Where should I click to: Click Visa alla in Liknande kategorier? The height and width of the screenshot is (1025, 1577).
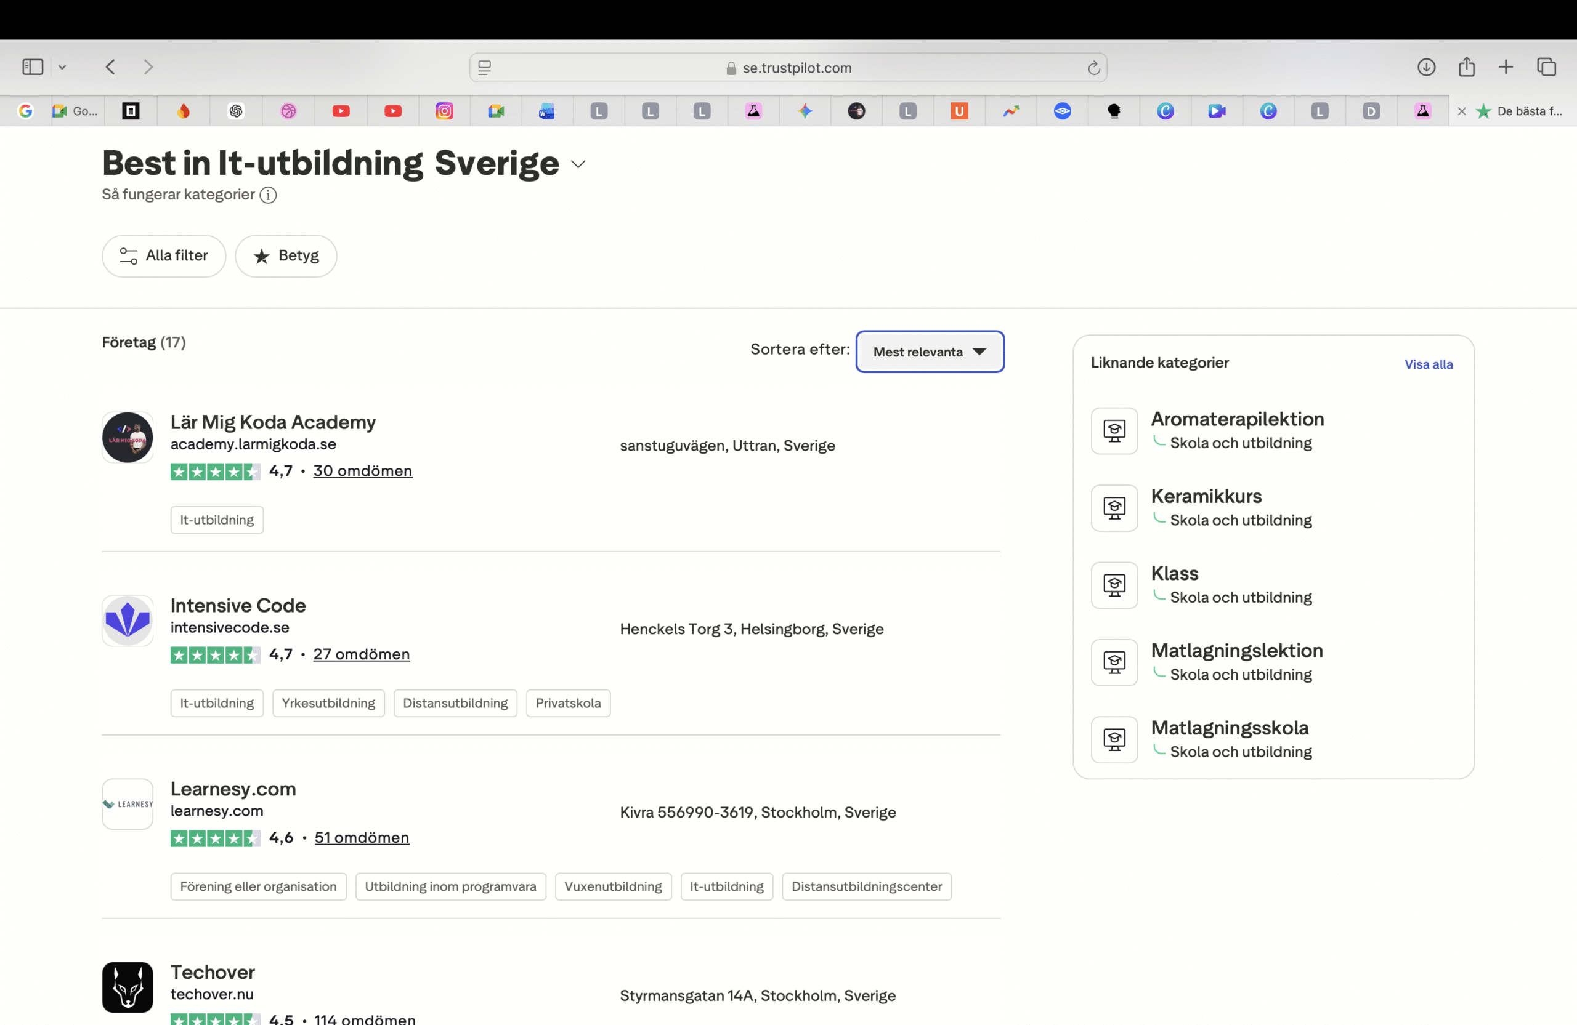click(x=1428, y=364)
